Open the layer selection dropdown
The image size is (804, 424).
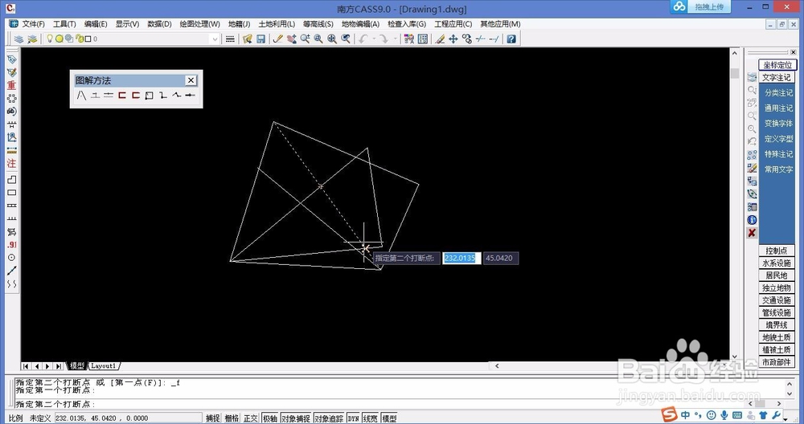pyautogui.click(x=215, y=39)
